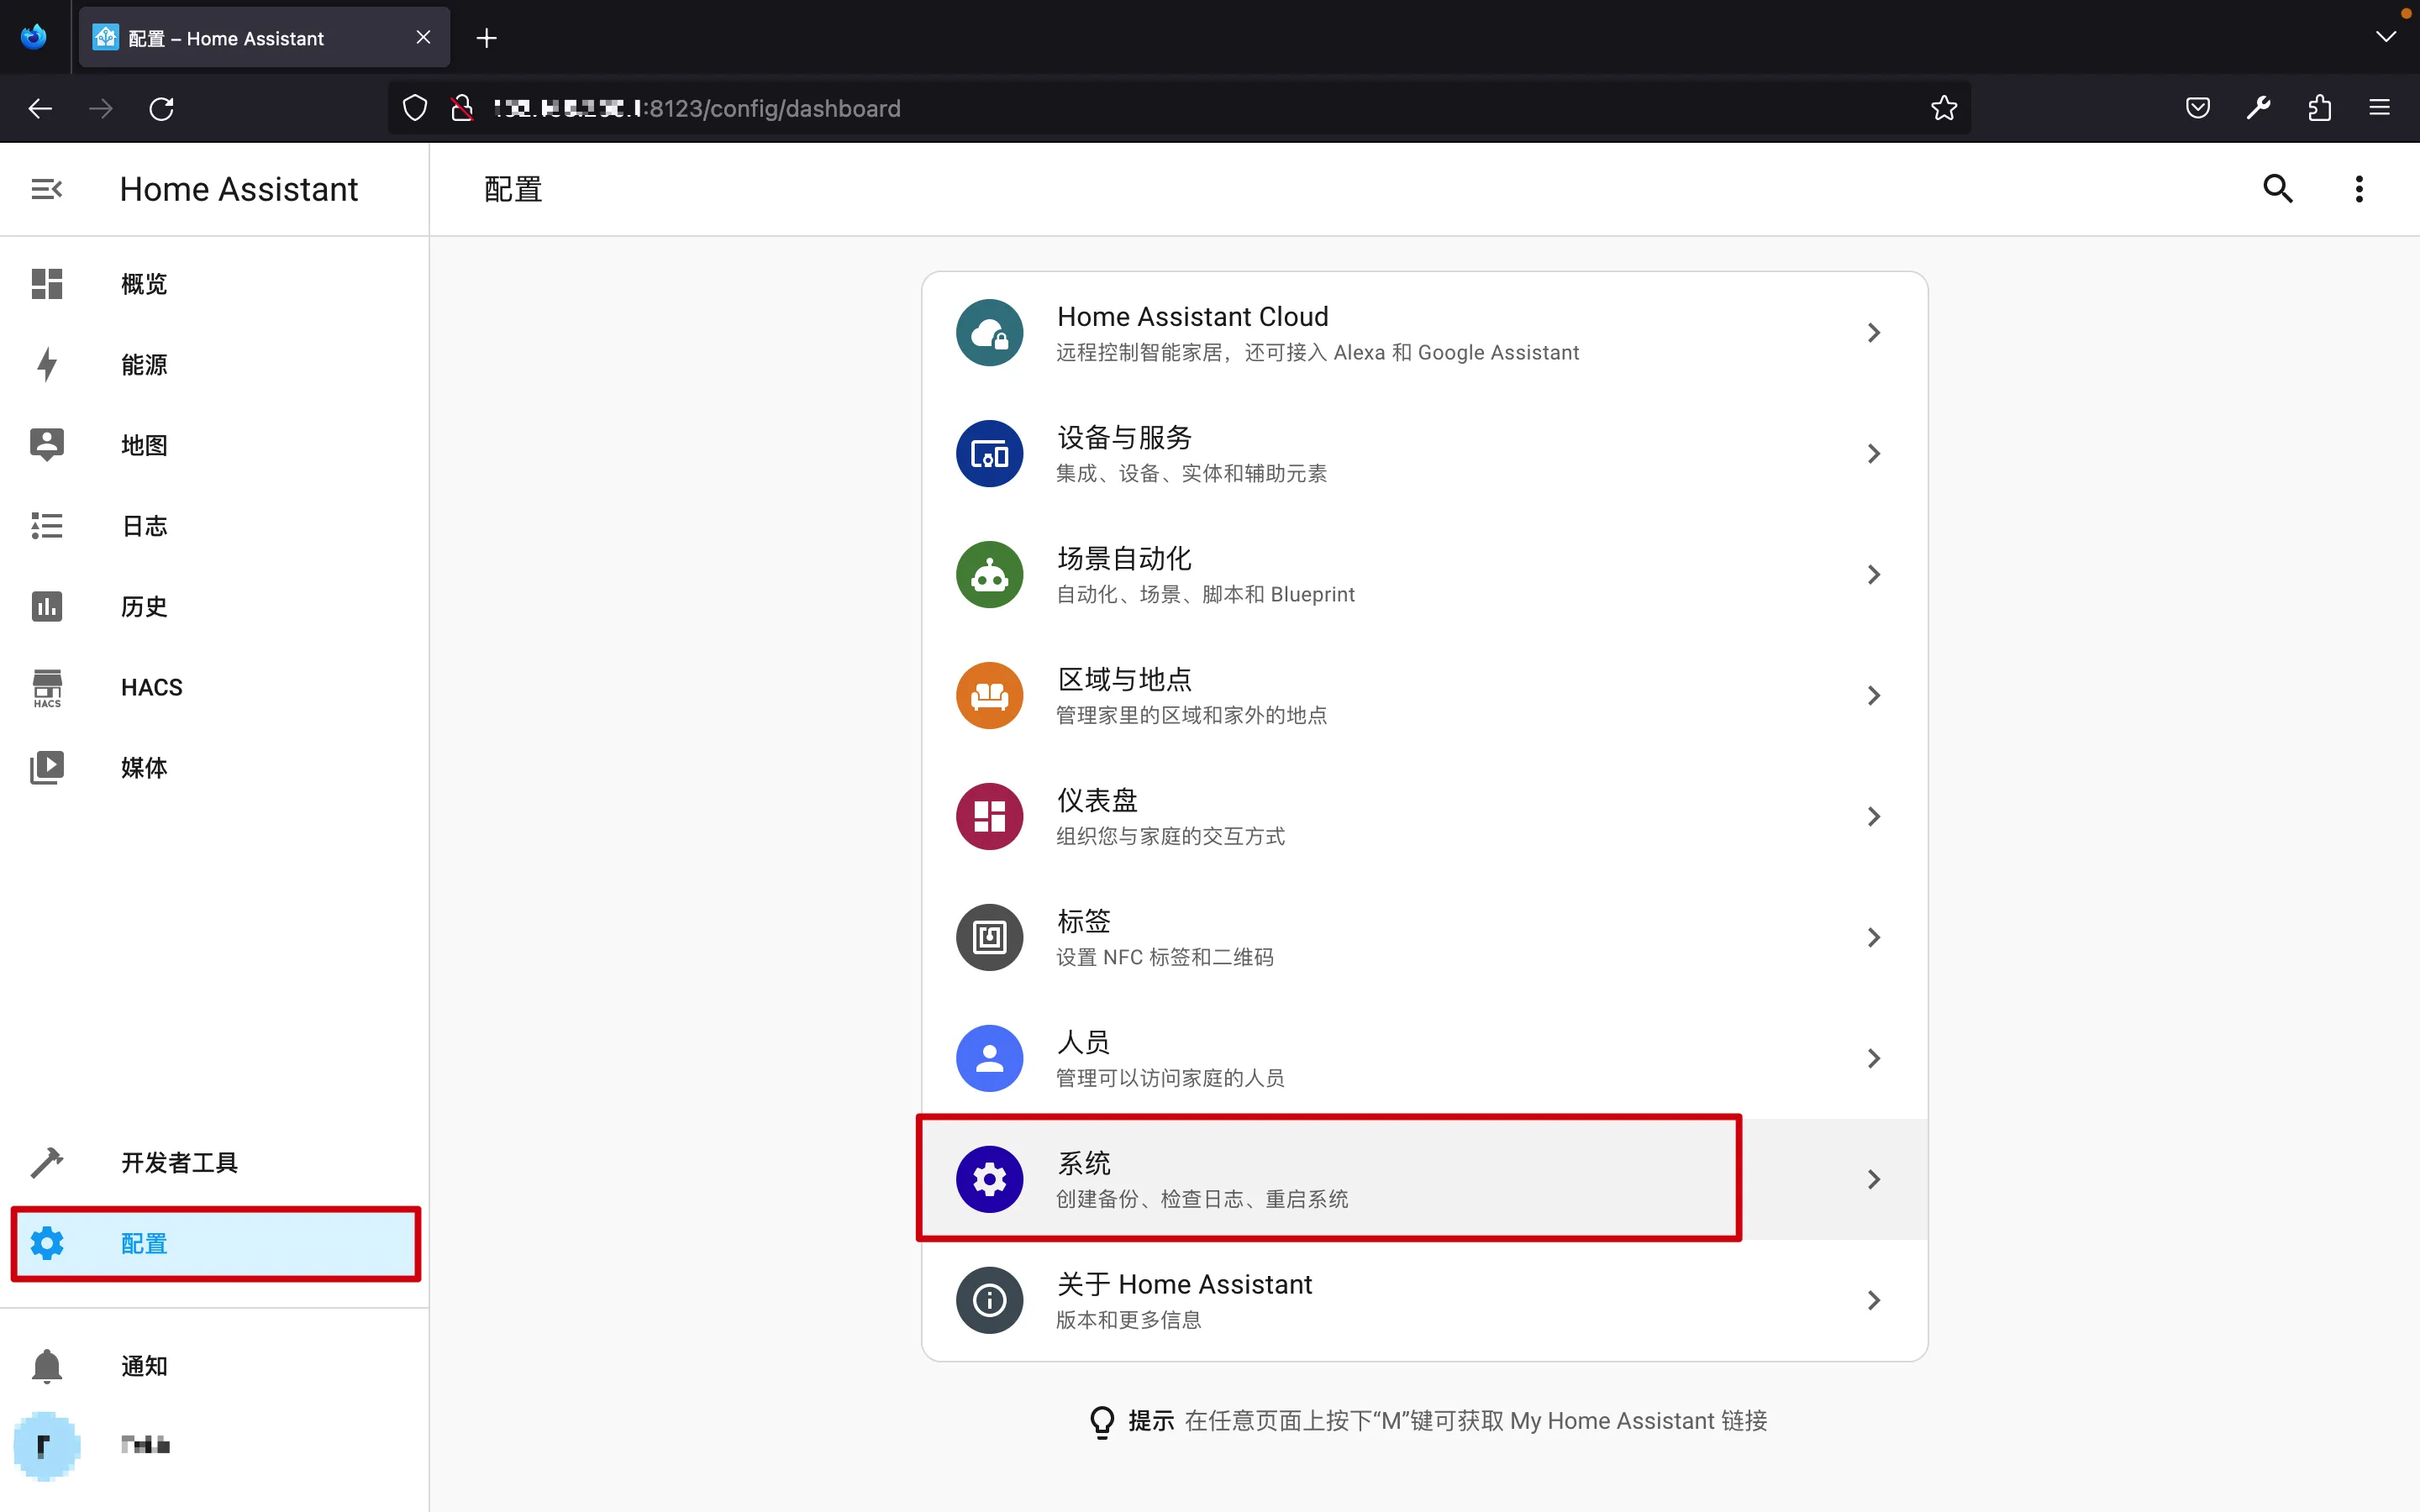Click the notifications bell icon

47,1366
